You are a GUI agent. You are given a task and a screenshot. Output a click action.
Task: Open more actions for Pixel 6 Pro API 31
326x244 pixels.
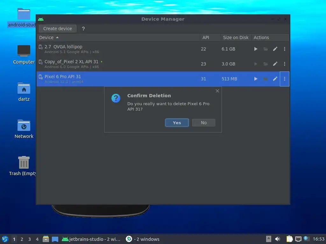tap(285, 79)
